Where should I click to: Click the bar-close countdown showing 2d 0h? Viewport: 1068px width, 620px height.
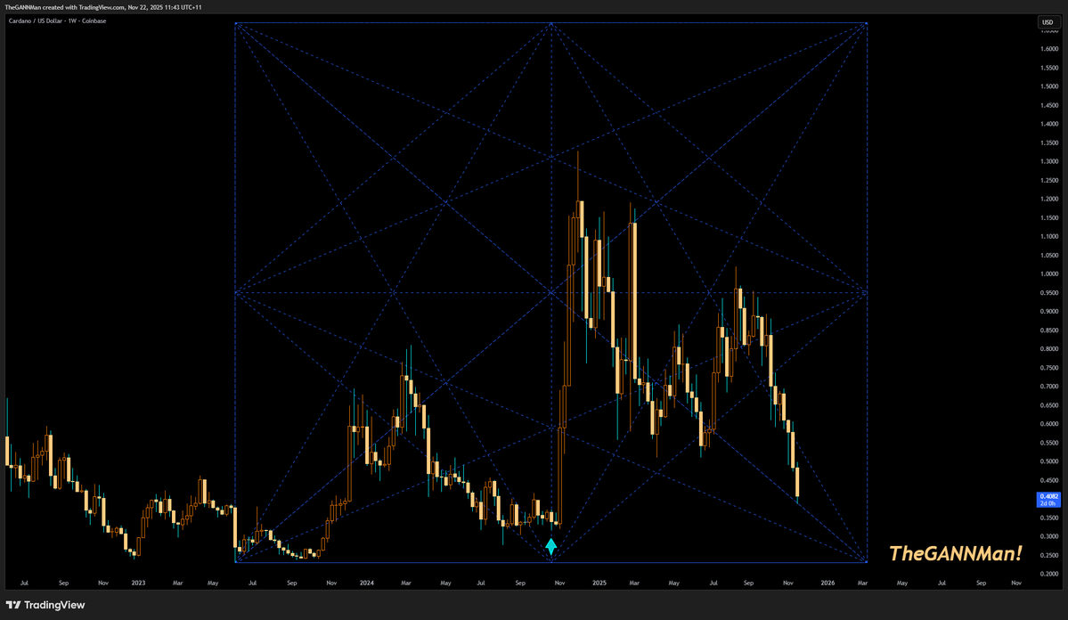[1048, 503]
